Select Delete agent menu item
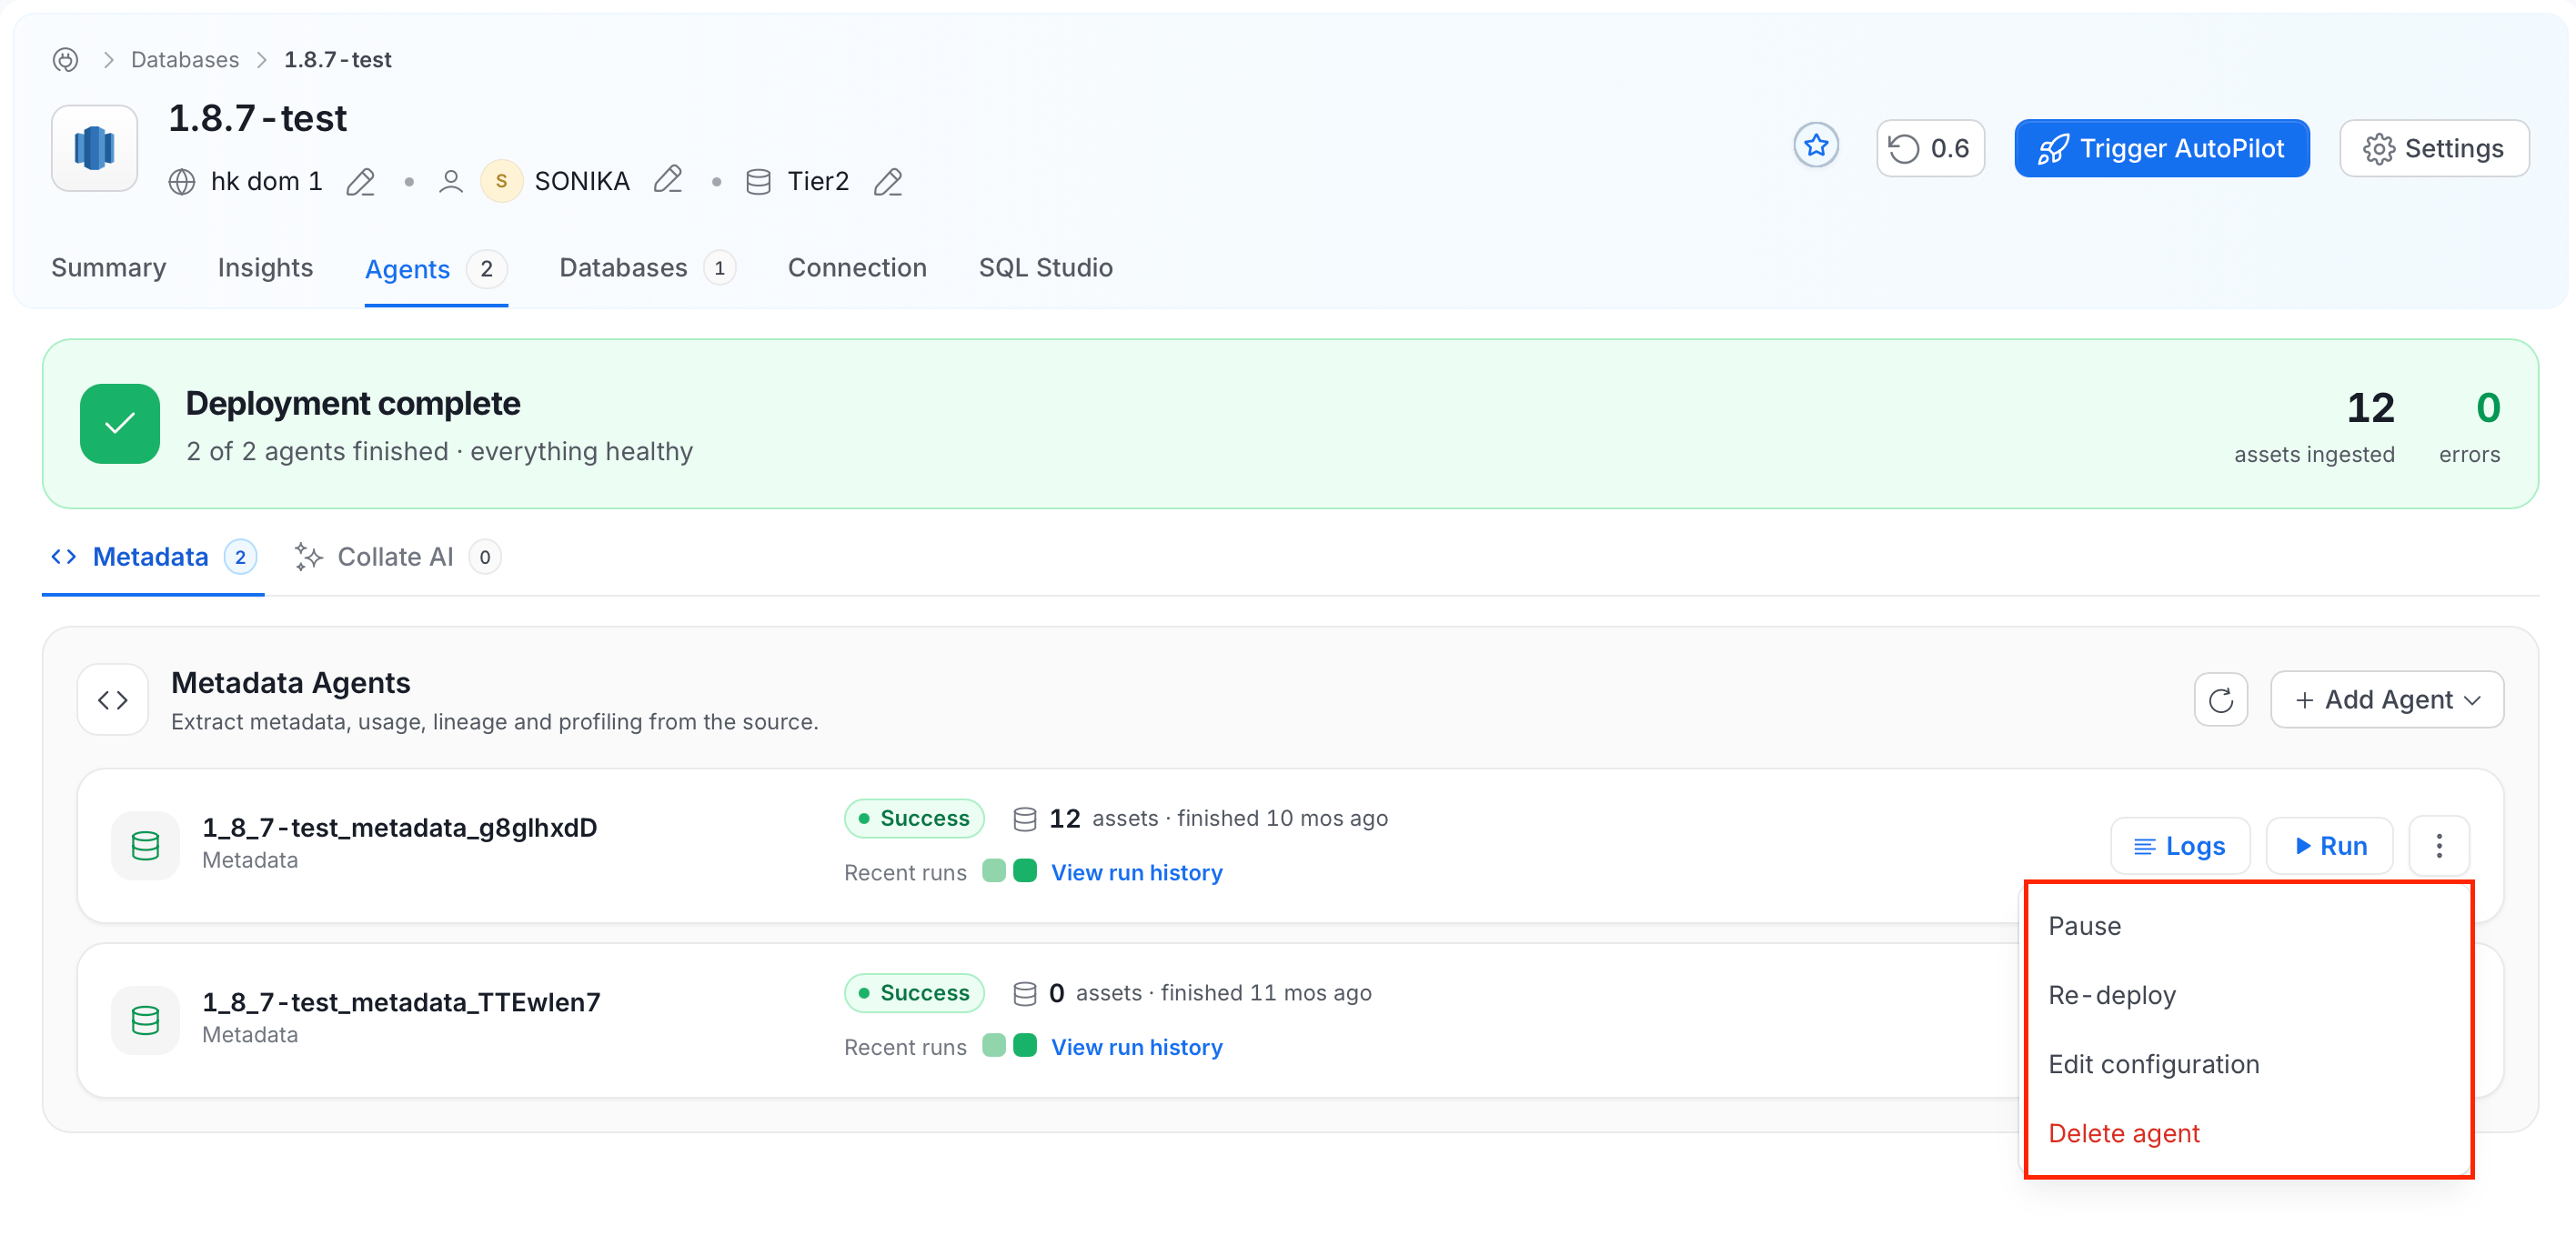This screenshot has height=1246, width=2576. [2249, 1133]
